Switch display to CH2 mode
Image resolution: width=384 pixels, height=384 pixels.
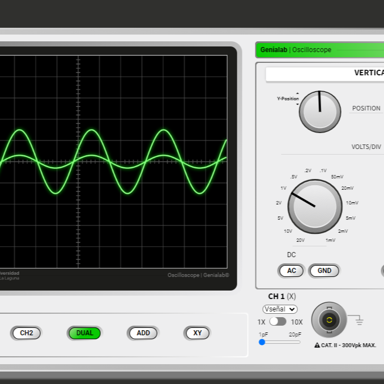point(27,333)
